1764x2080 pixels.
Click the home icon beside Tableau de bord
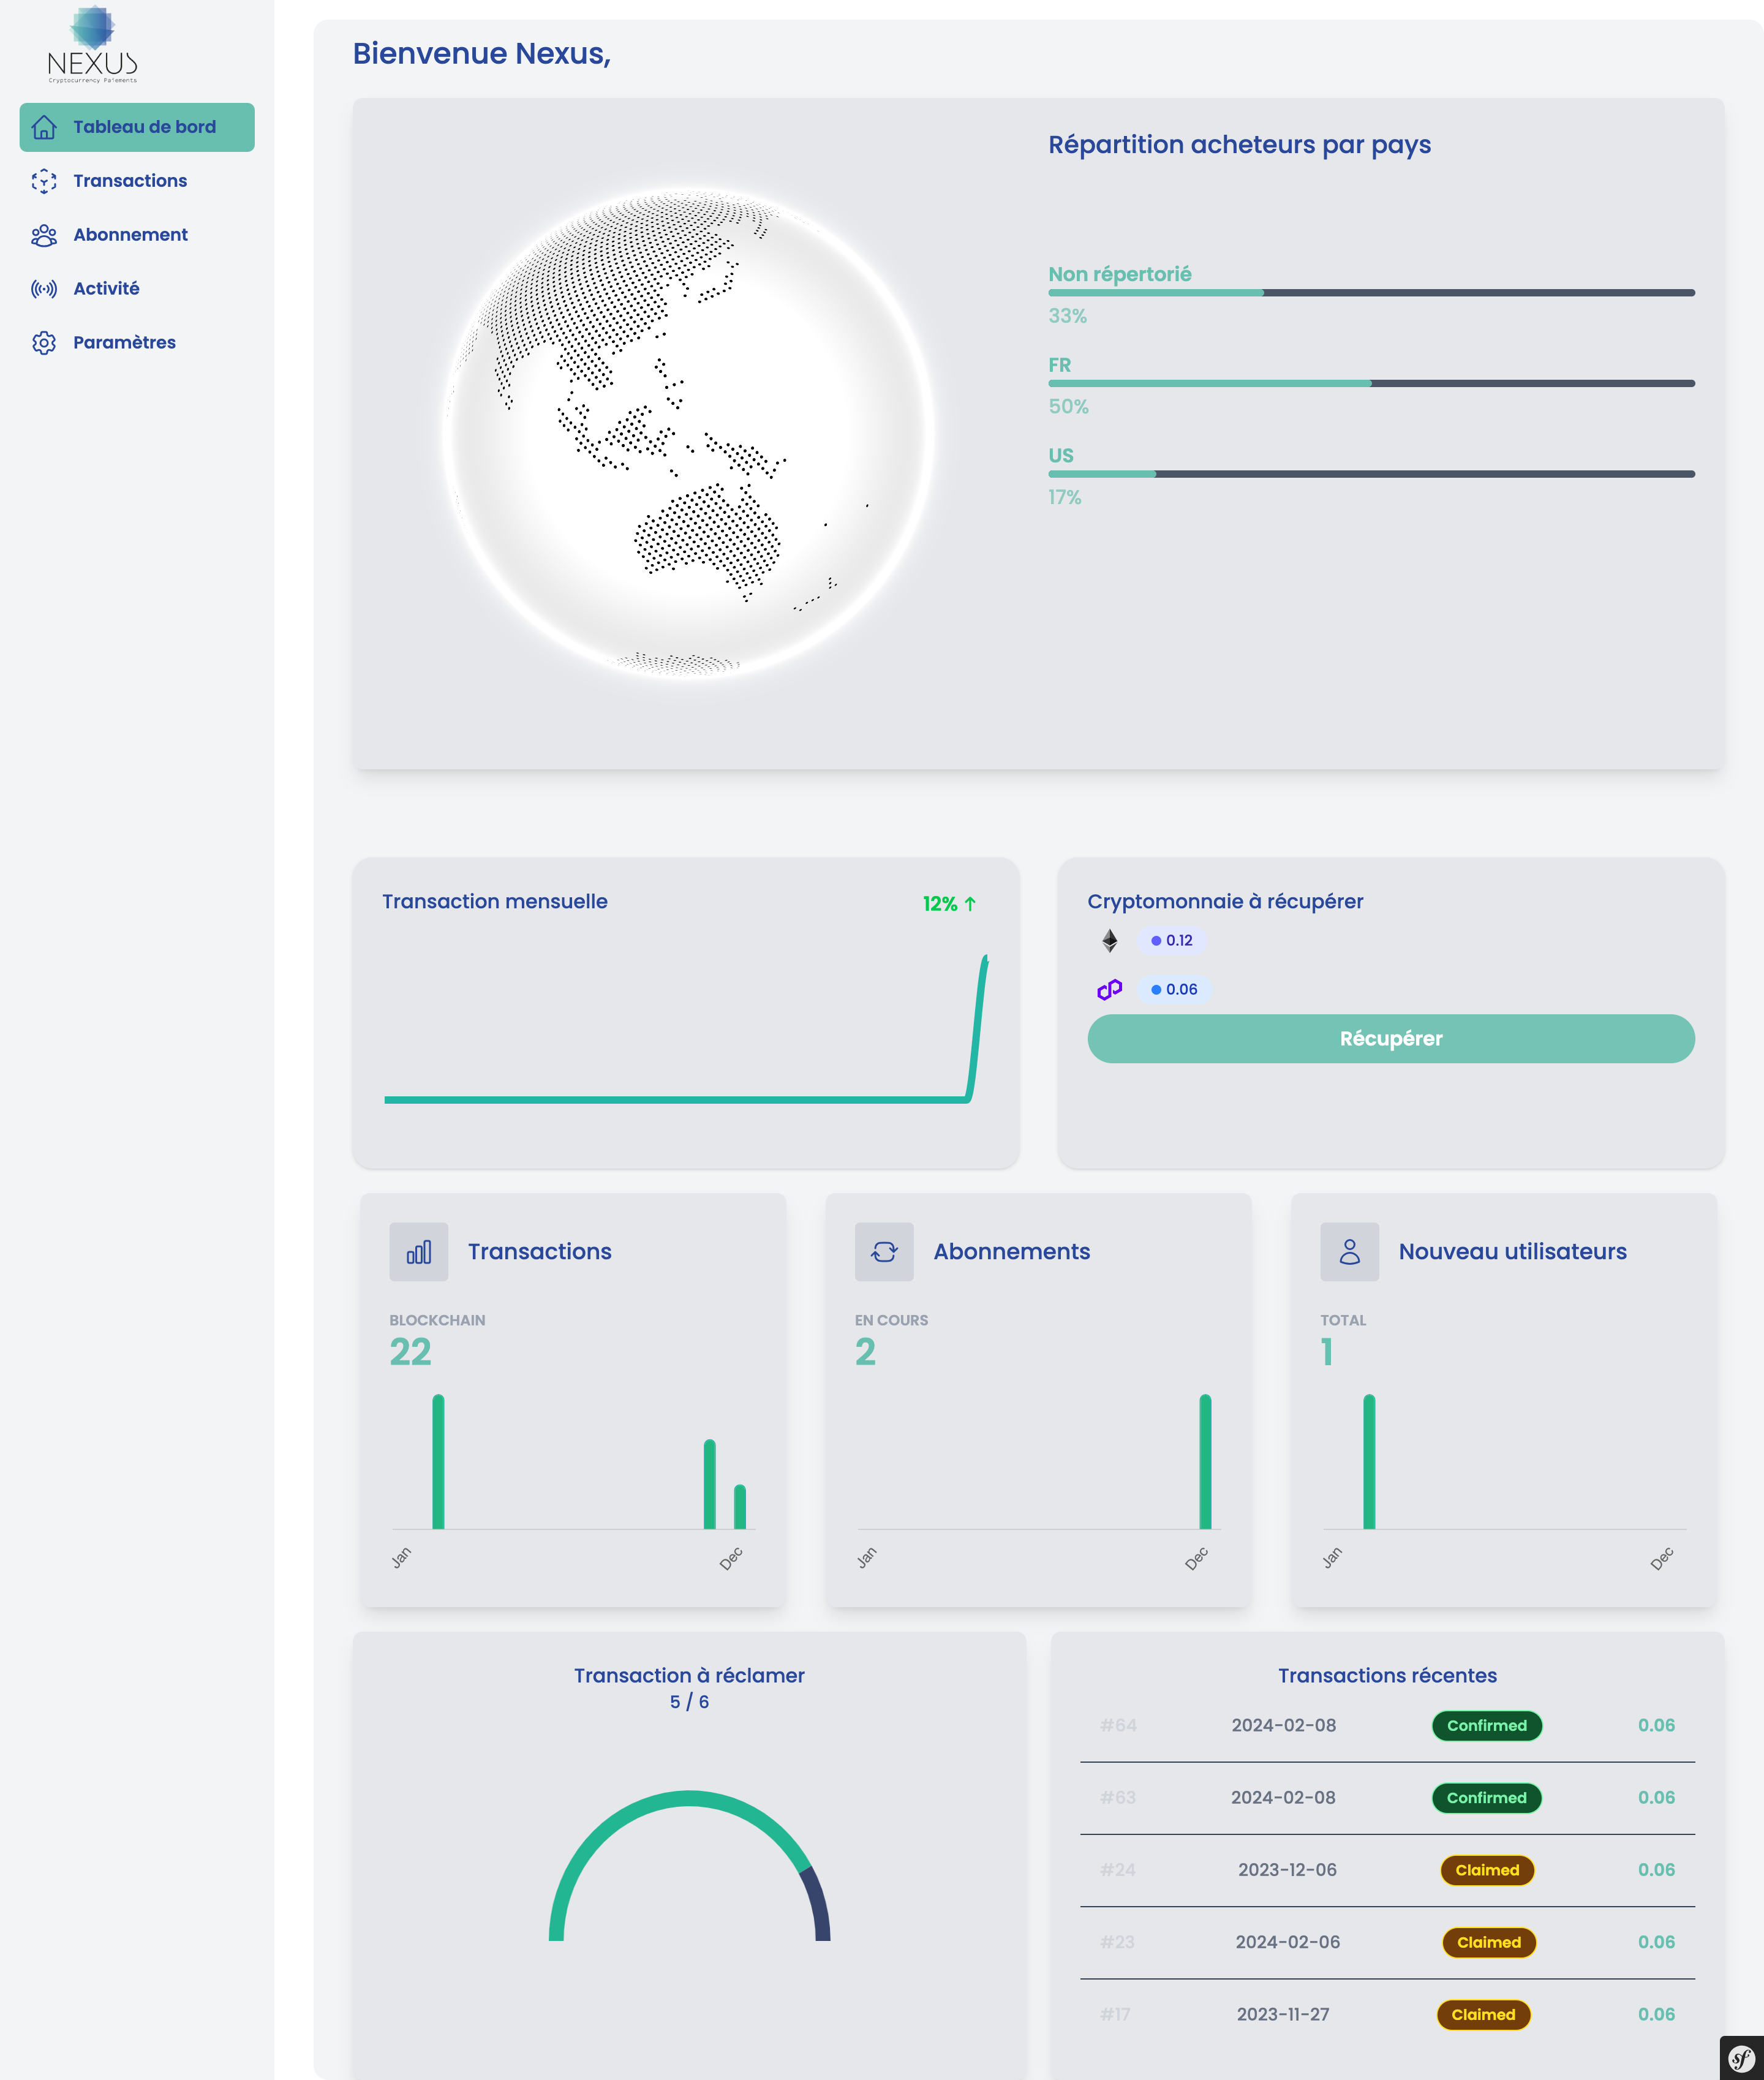tap(44, 127)
